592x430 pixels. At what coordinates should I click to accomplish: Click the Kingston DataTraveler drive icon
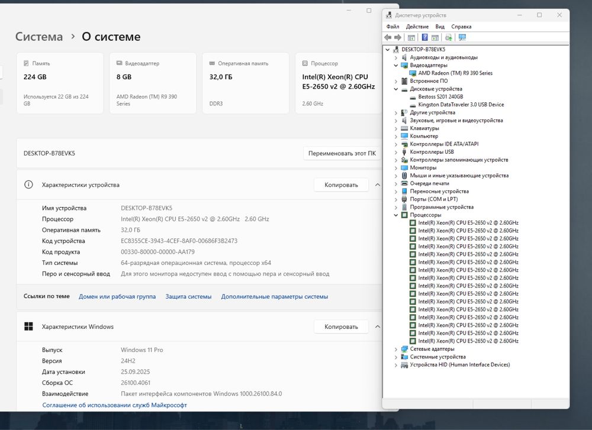tap(413, 105)
